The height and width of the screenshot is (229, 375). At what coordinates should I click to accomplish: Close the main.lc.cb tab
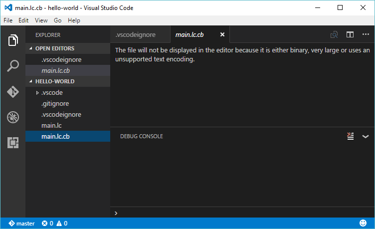[222, 35]
